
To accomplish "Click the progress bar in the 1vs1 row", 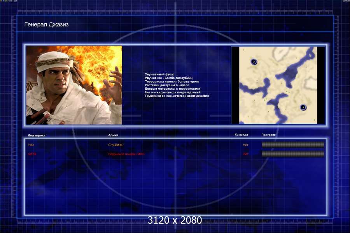I will pyautogui.click(x=293, y=145).
